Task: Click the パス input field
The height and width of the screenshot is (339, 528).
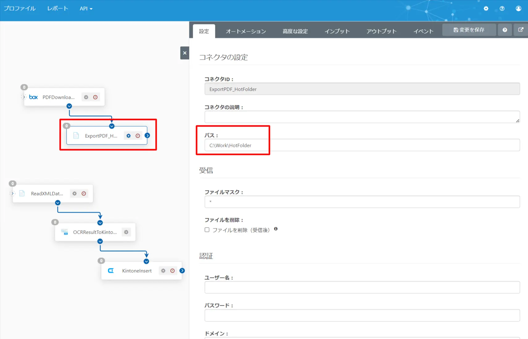Action: coord(362,145)
